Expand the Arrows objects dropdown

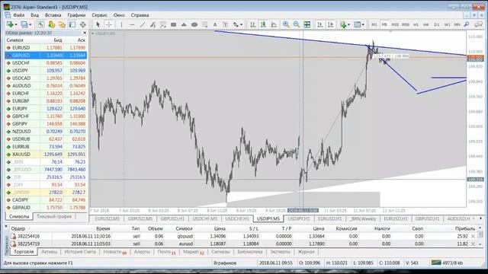coord(241,24)
